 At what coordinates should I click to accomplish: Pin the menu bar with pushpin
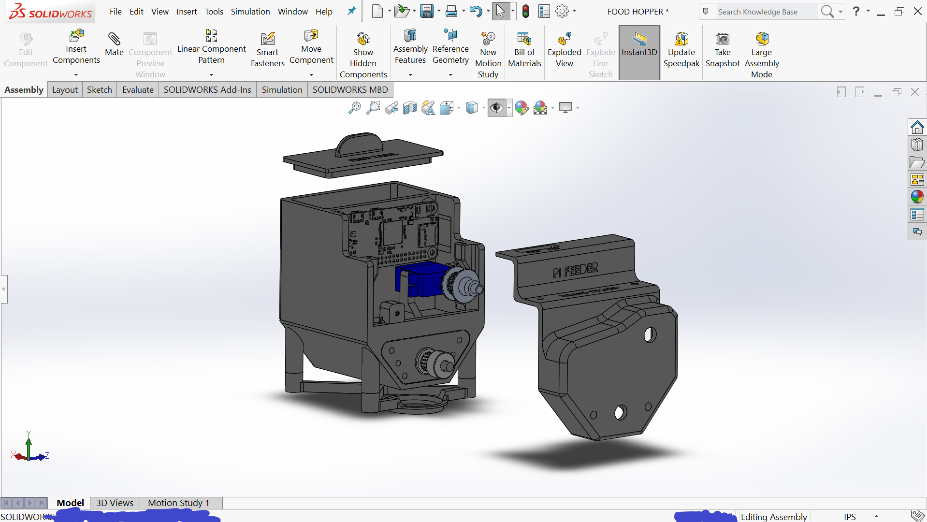(x=352, y=11)
